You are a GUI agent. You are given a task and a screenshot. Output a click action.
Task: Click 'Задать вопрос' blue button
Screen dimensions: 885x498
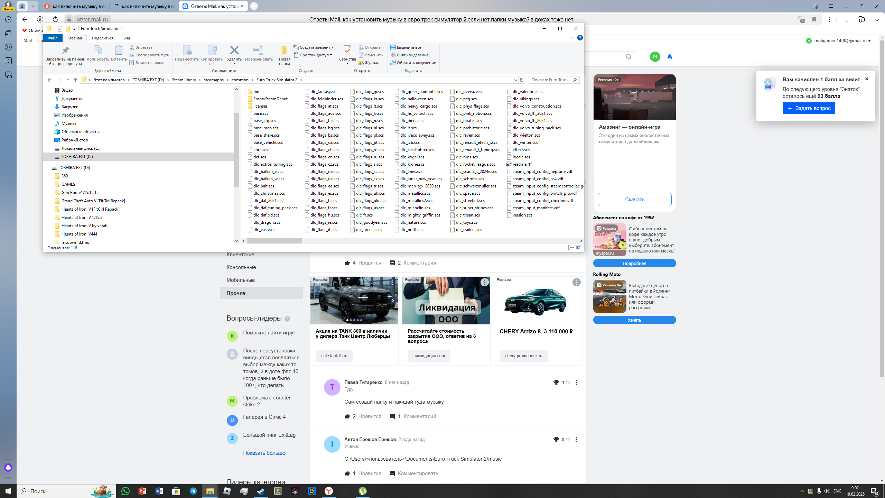pyautogui.click(x=809, y=108)
